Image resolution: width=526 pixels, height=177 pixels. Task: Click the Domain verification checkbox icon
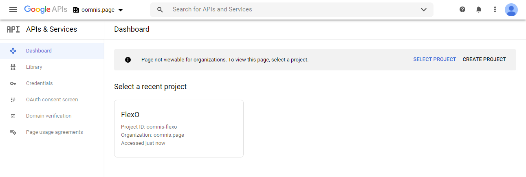(13, 116)
